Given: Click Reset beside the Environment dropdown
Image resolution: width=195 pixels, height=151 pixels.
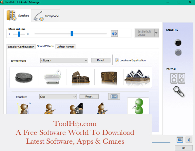Looking at the screenshot, I should (101, 60).
